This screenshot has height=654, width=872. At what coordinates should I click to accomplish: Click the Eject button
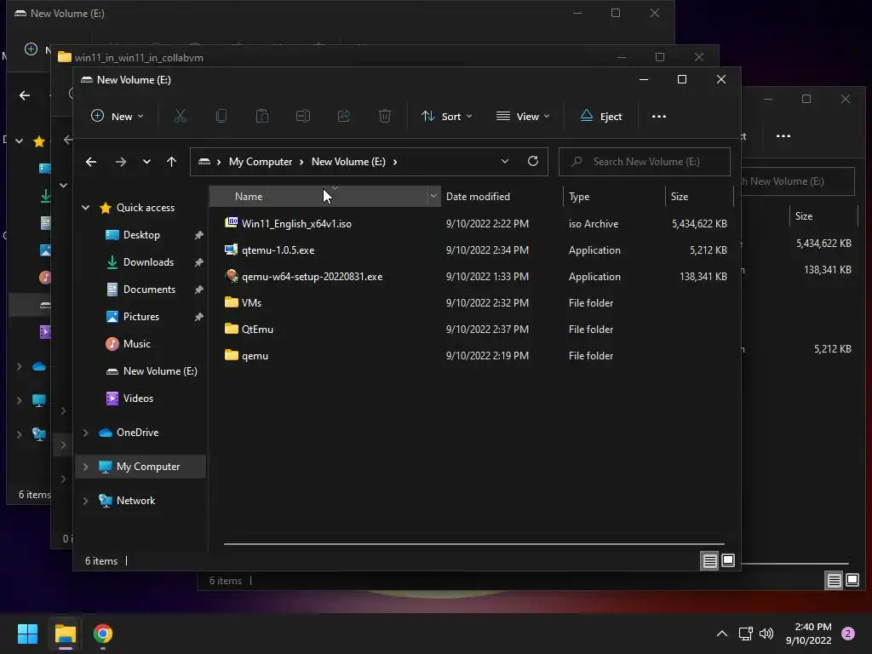pos(601,116)
